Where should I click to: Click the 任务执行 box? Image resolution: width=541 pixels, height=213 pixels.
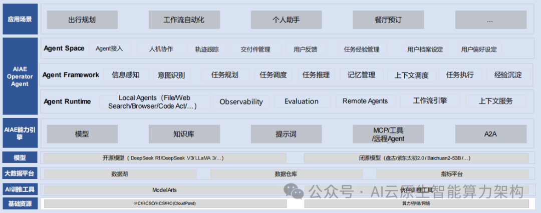pos(460,75)
